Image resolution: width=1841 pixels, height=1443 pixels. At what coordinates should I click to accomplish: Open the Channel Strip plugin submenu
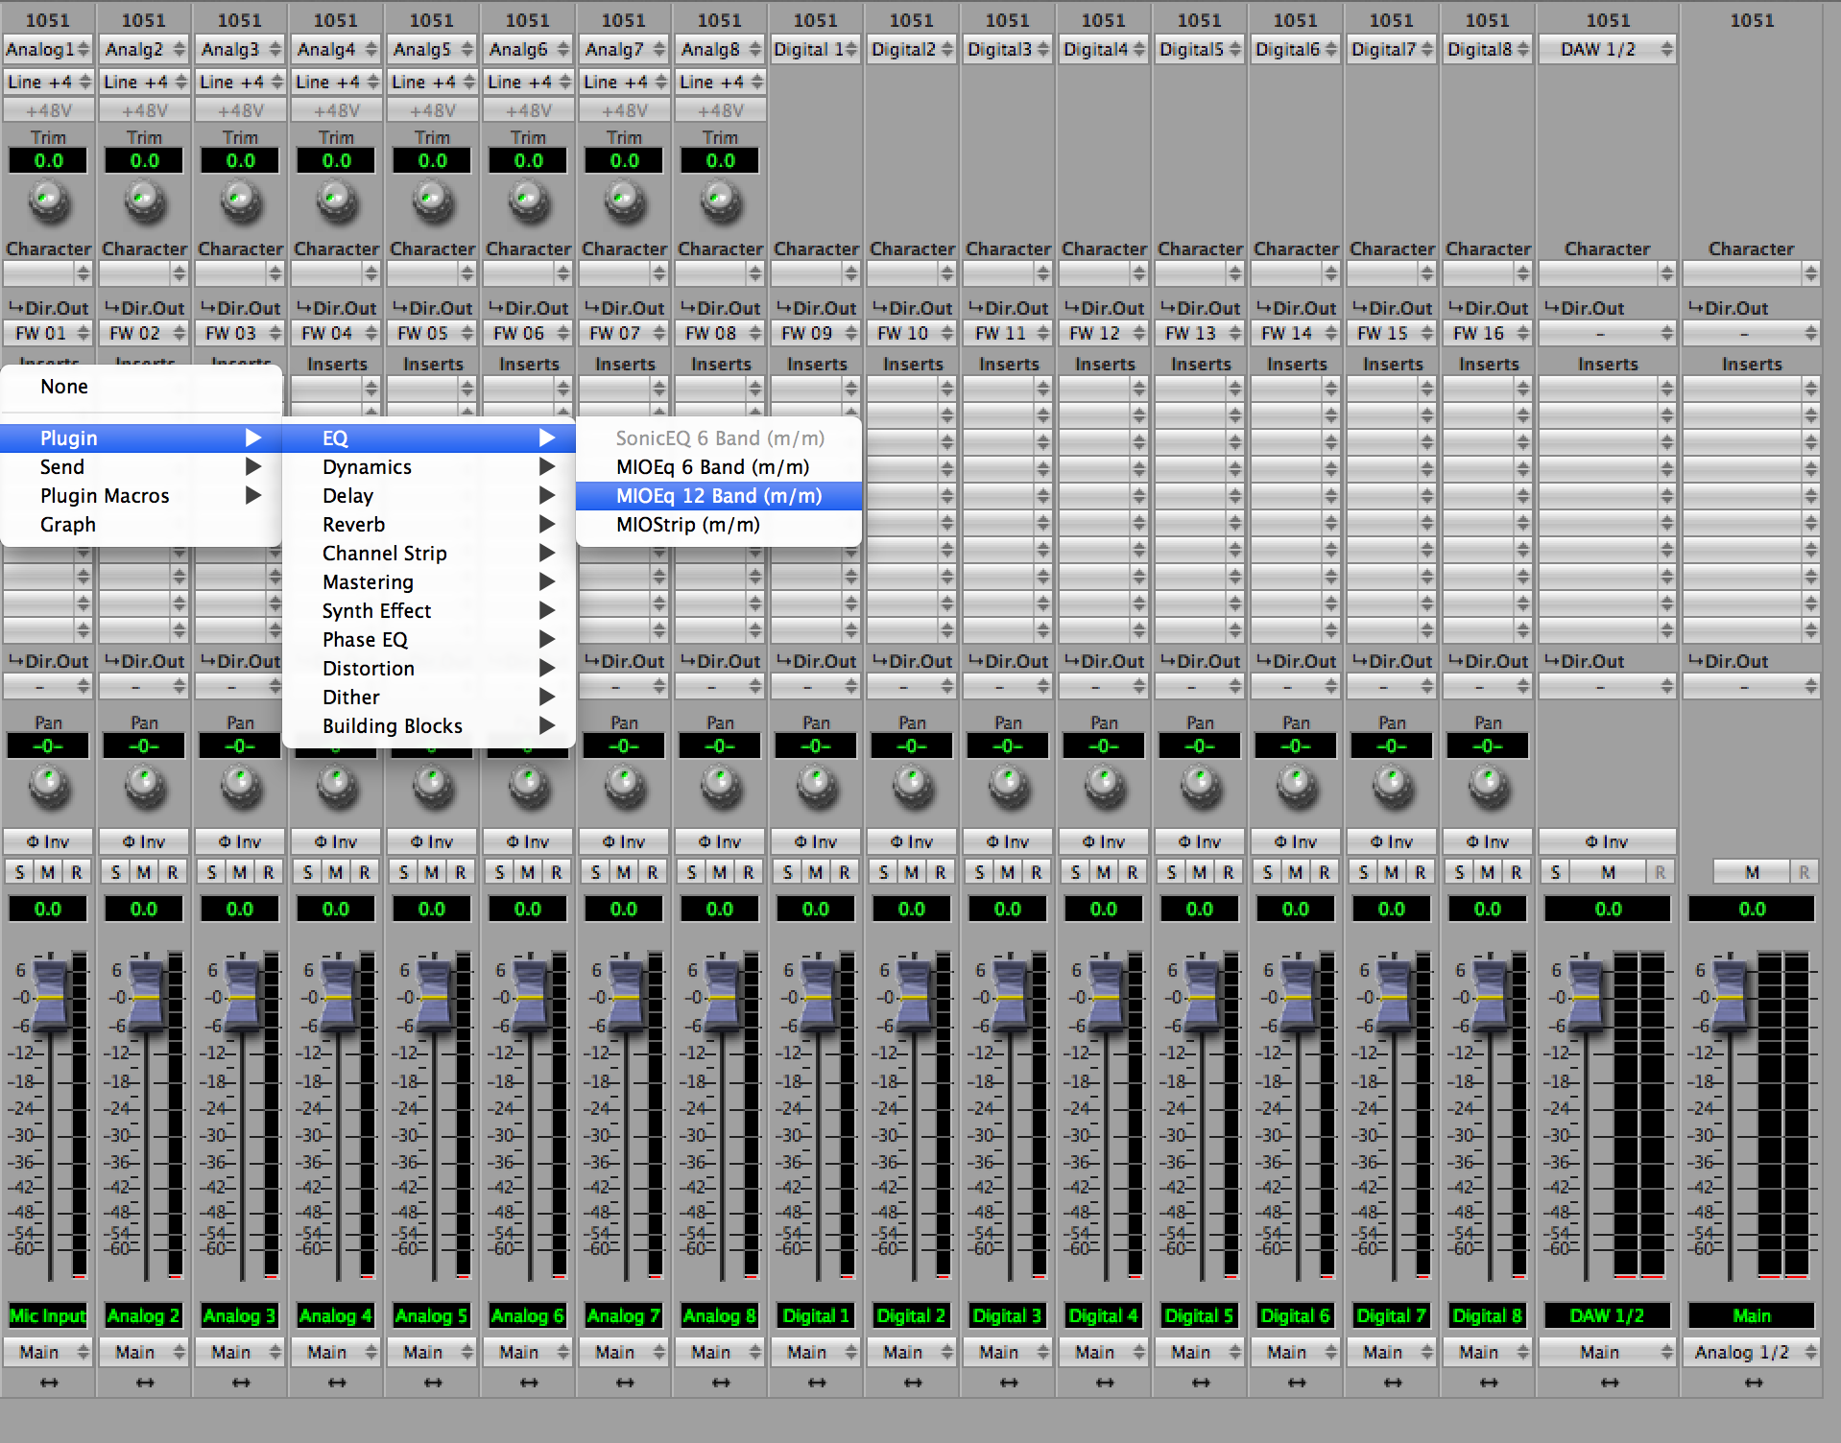429,554
